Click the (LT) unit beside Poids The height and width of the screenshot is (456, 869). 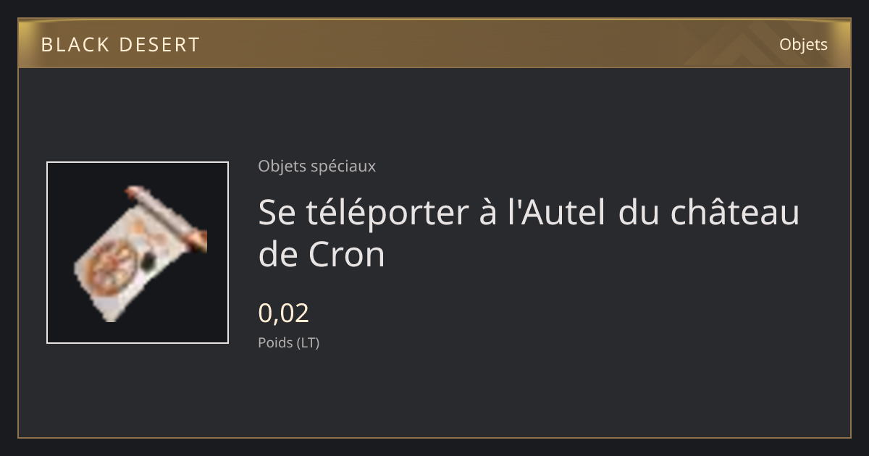pyautogui.click(x=308, y=343)
